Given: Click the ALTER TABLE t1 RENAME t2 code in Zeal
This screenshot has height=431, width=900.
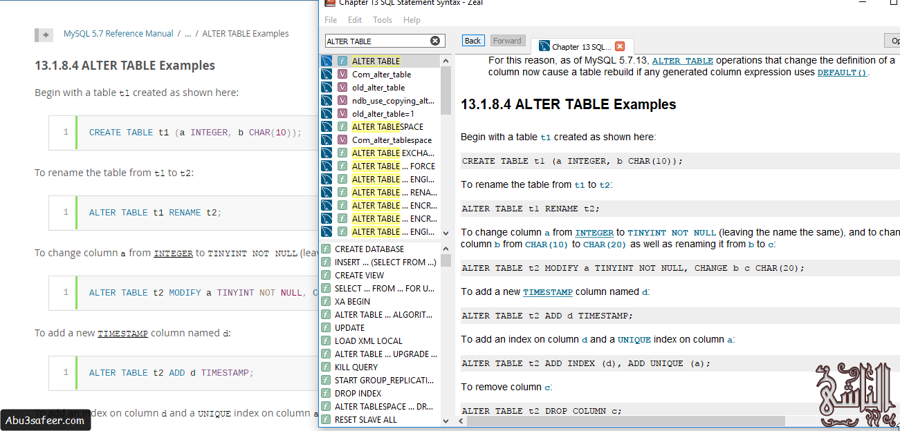Looking at the screenshot, I should pyautogui.click(x=531, y=209).
